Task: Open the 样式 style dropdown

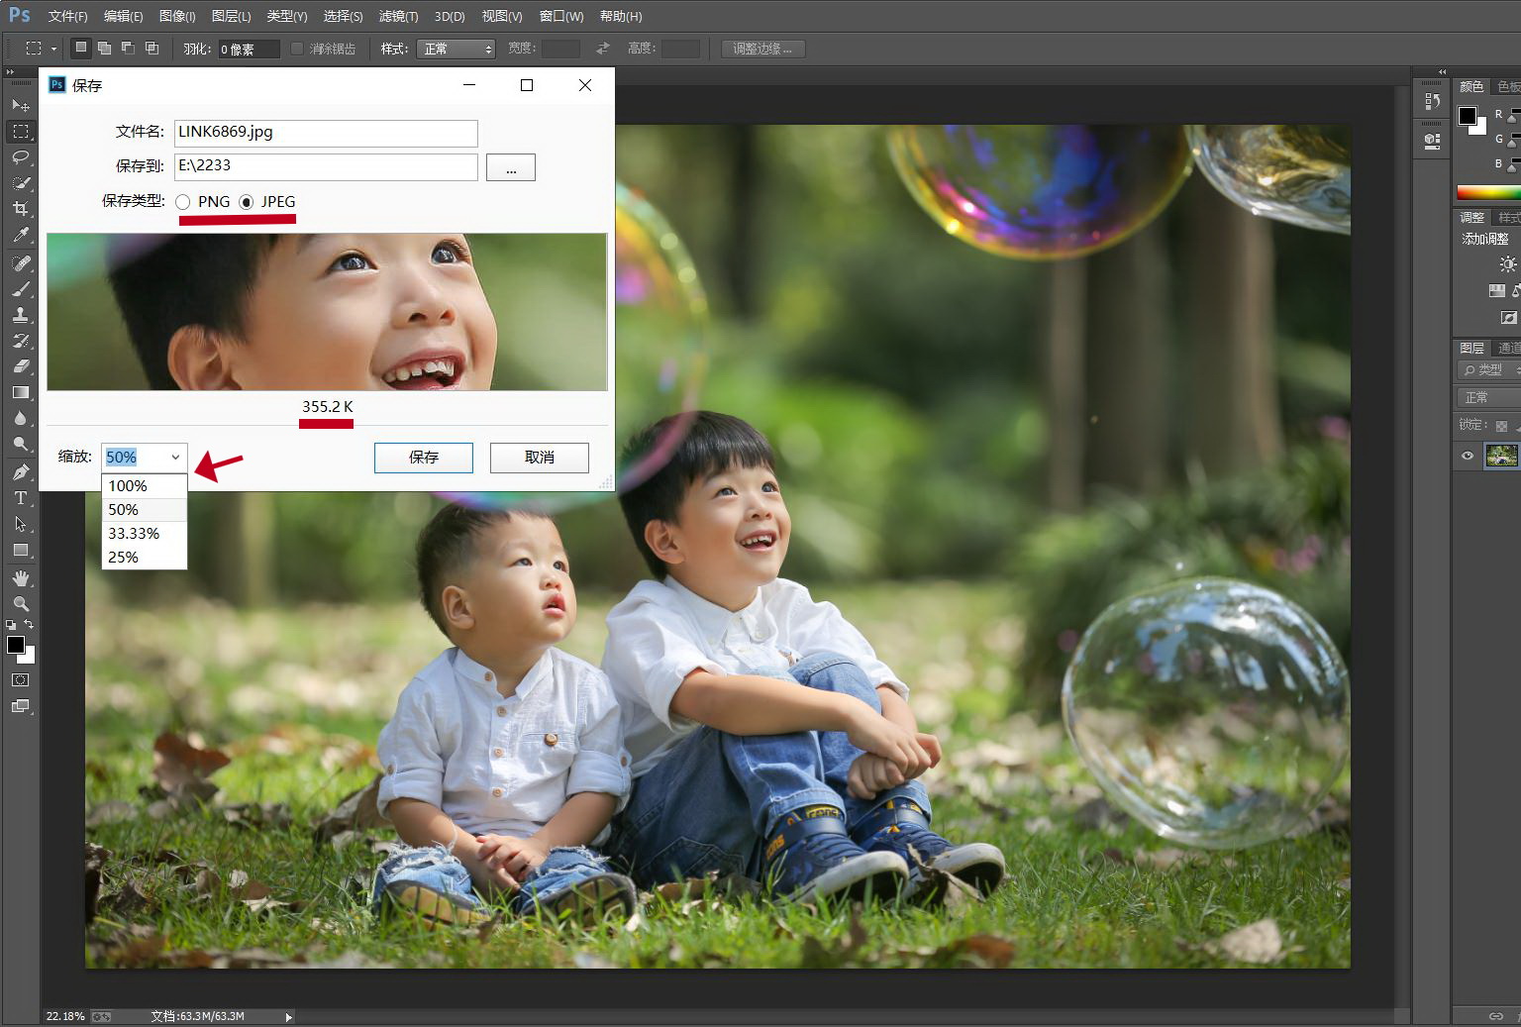Action: [456, 49]
